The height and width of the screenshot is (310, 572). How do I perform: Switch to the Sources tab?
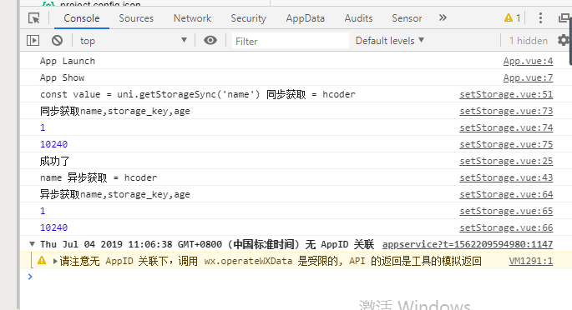[x=136, y=18]
